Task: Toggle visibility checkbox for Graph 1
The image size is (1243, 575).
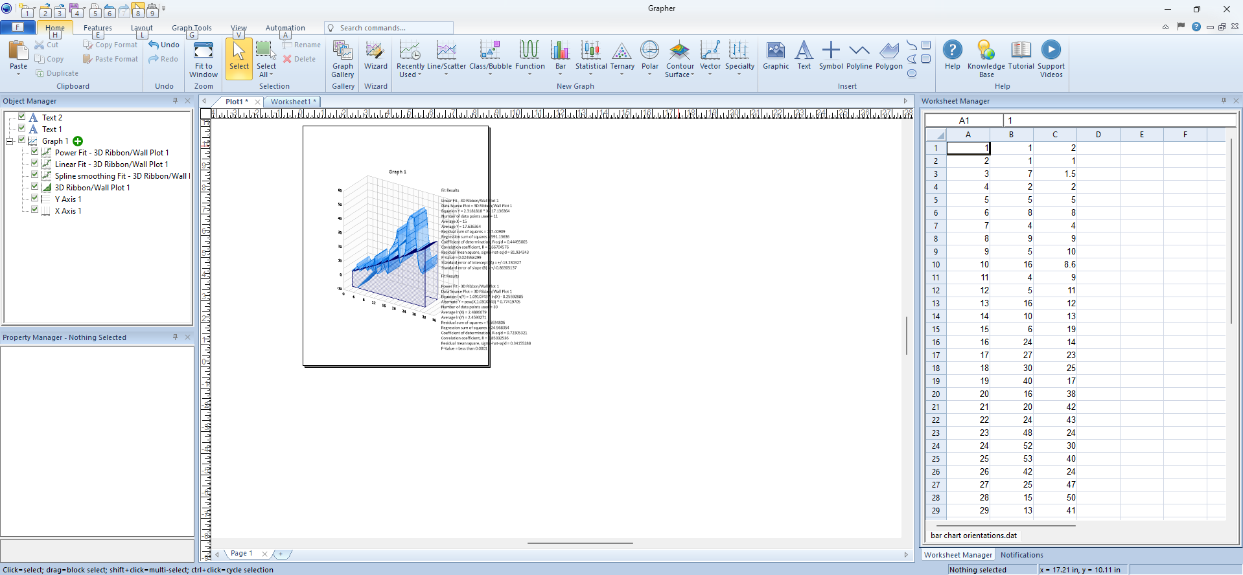Action: pyautogui.click(x=22, y=141)
